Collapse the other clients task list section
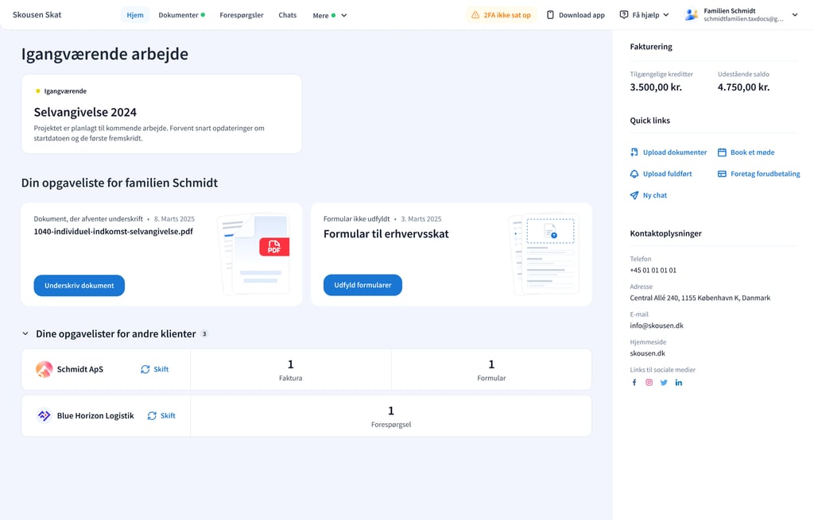Viewport: 814px width, 520px height. pyautogui.click(x=25, y=334)
